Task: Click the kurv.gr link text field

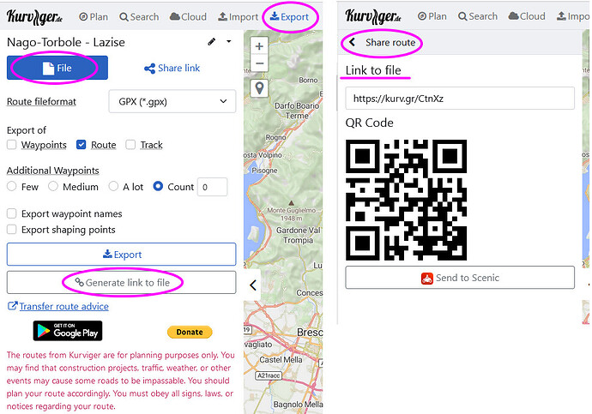Action: tap(460, 99)
